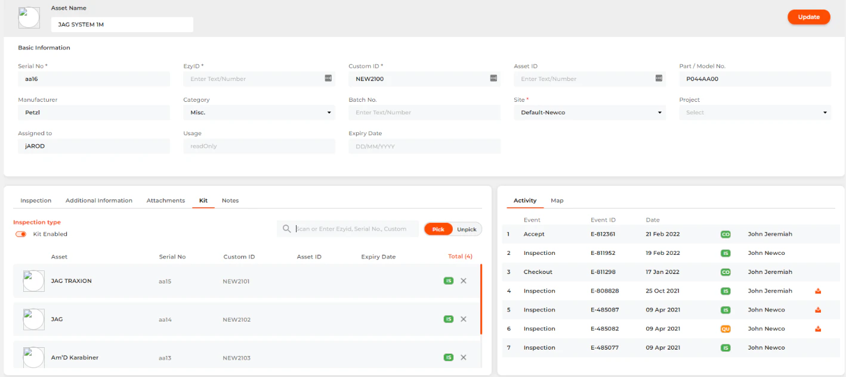Click the Usage readOnly field
This screenshot has width=846, height=377.
coord(260,146)
